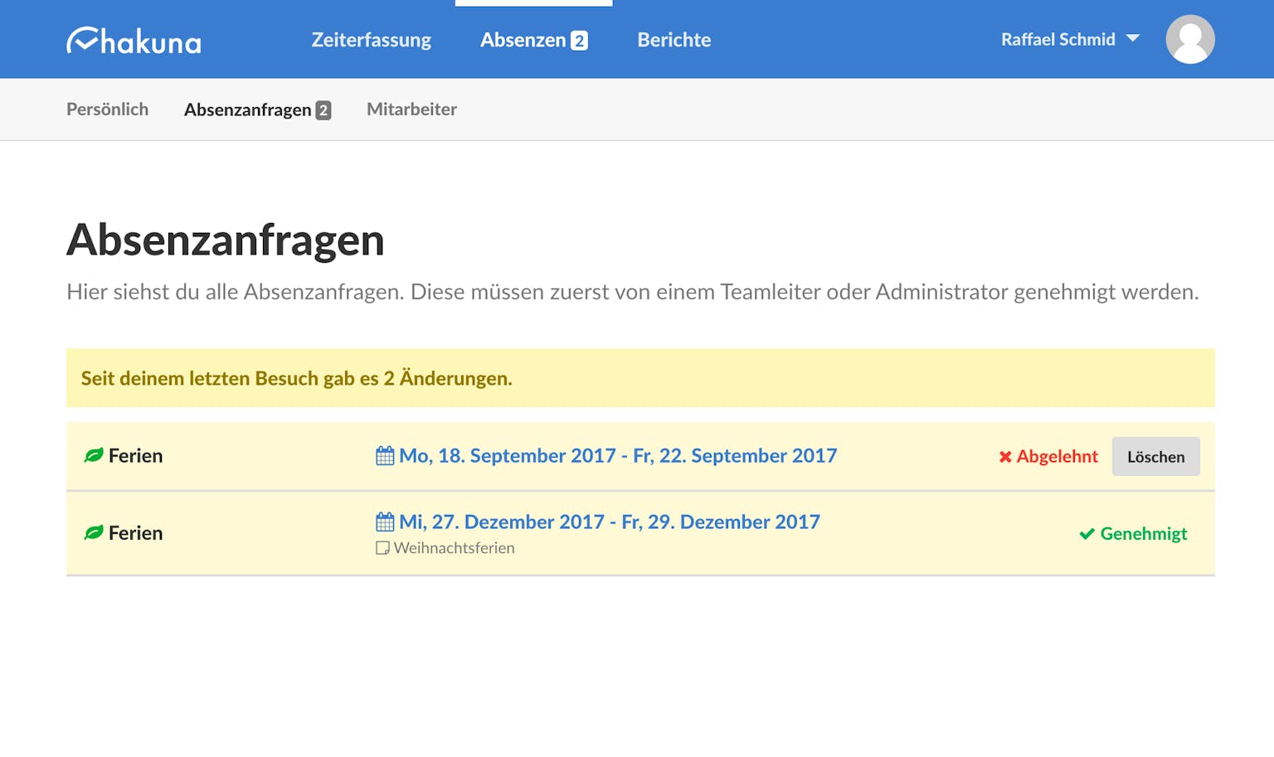Screen dimensions: 1274x757
Task: Open the user avatar profile picture
Action: pyautogui.click(x=1190, y=39)
